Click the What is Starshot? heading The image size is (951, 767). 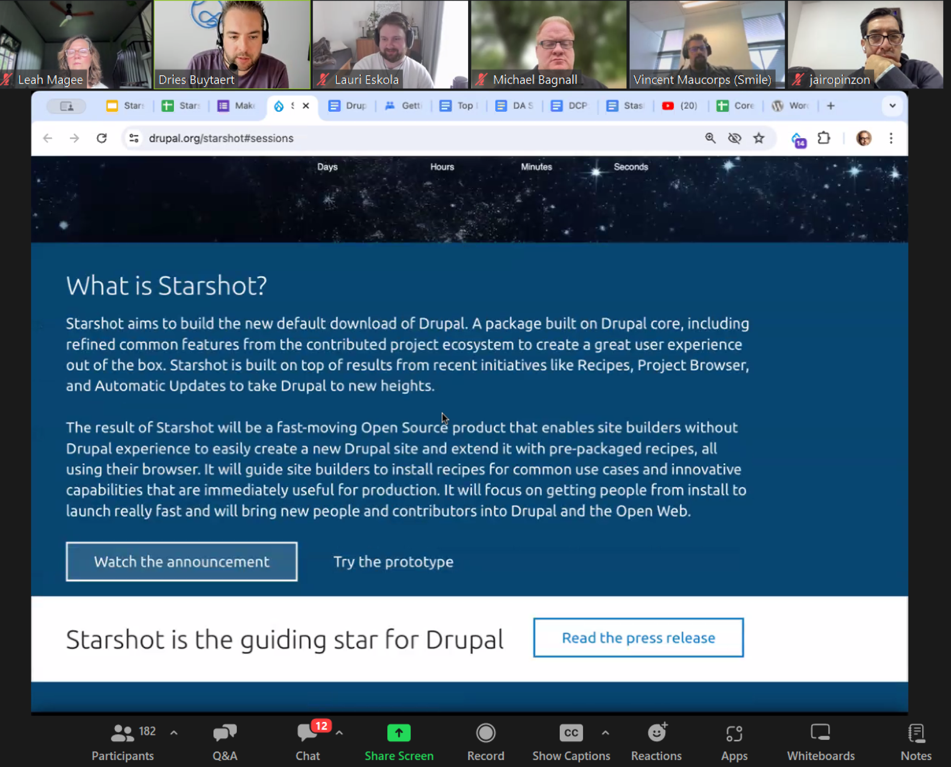(x=166, y=286)
